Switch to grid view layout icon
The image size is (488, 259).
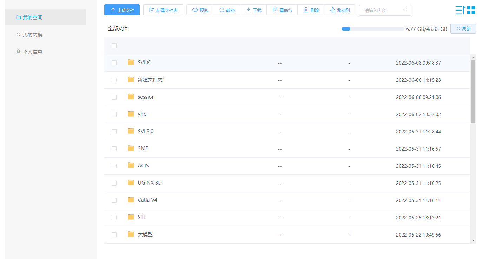pyautogui.click(x=471, y=10)
